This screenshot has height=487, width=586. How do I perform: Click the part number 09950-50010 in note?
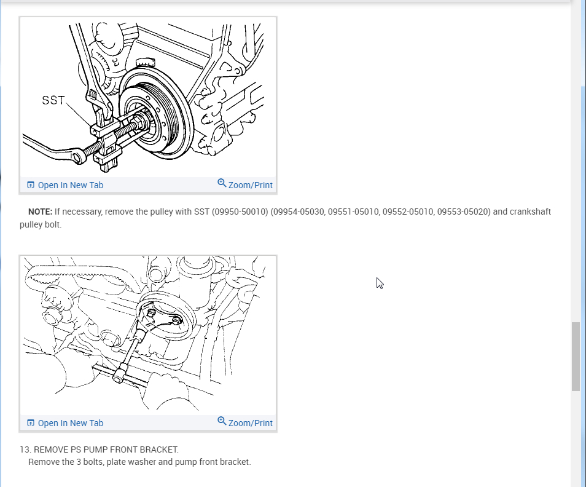point(240,212)
